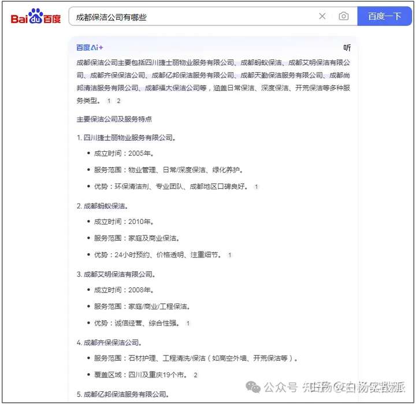The width and height of the screenshot is (416, 404).
Task: Open citation 1 after 综合性强
Action: [188, 323]
